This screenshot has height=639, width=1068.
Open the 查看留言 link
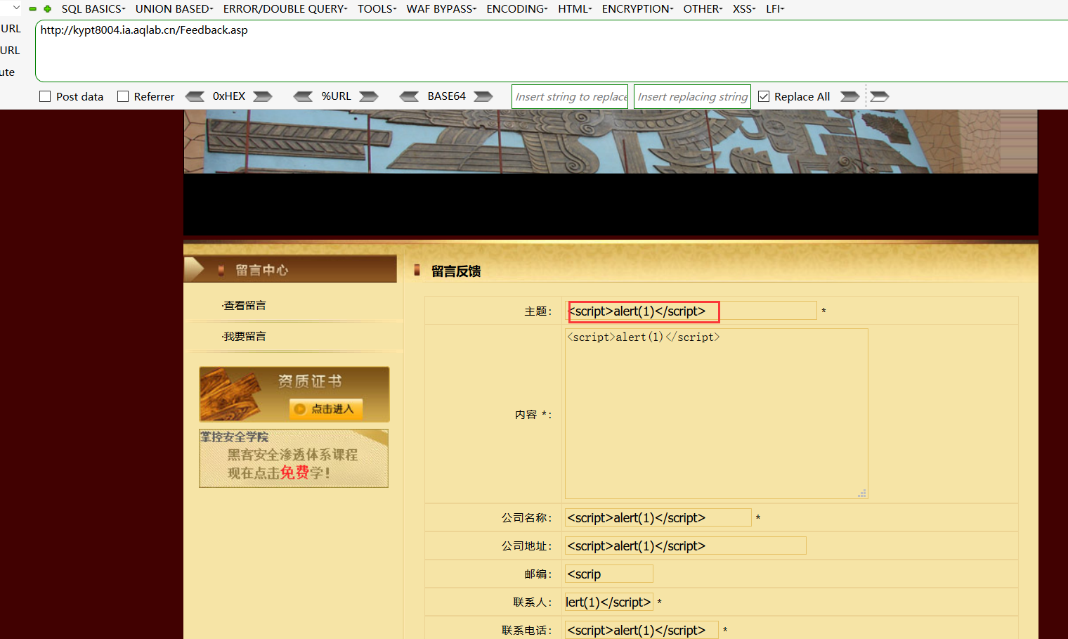(245, 306)
